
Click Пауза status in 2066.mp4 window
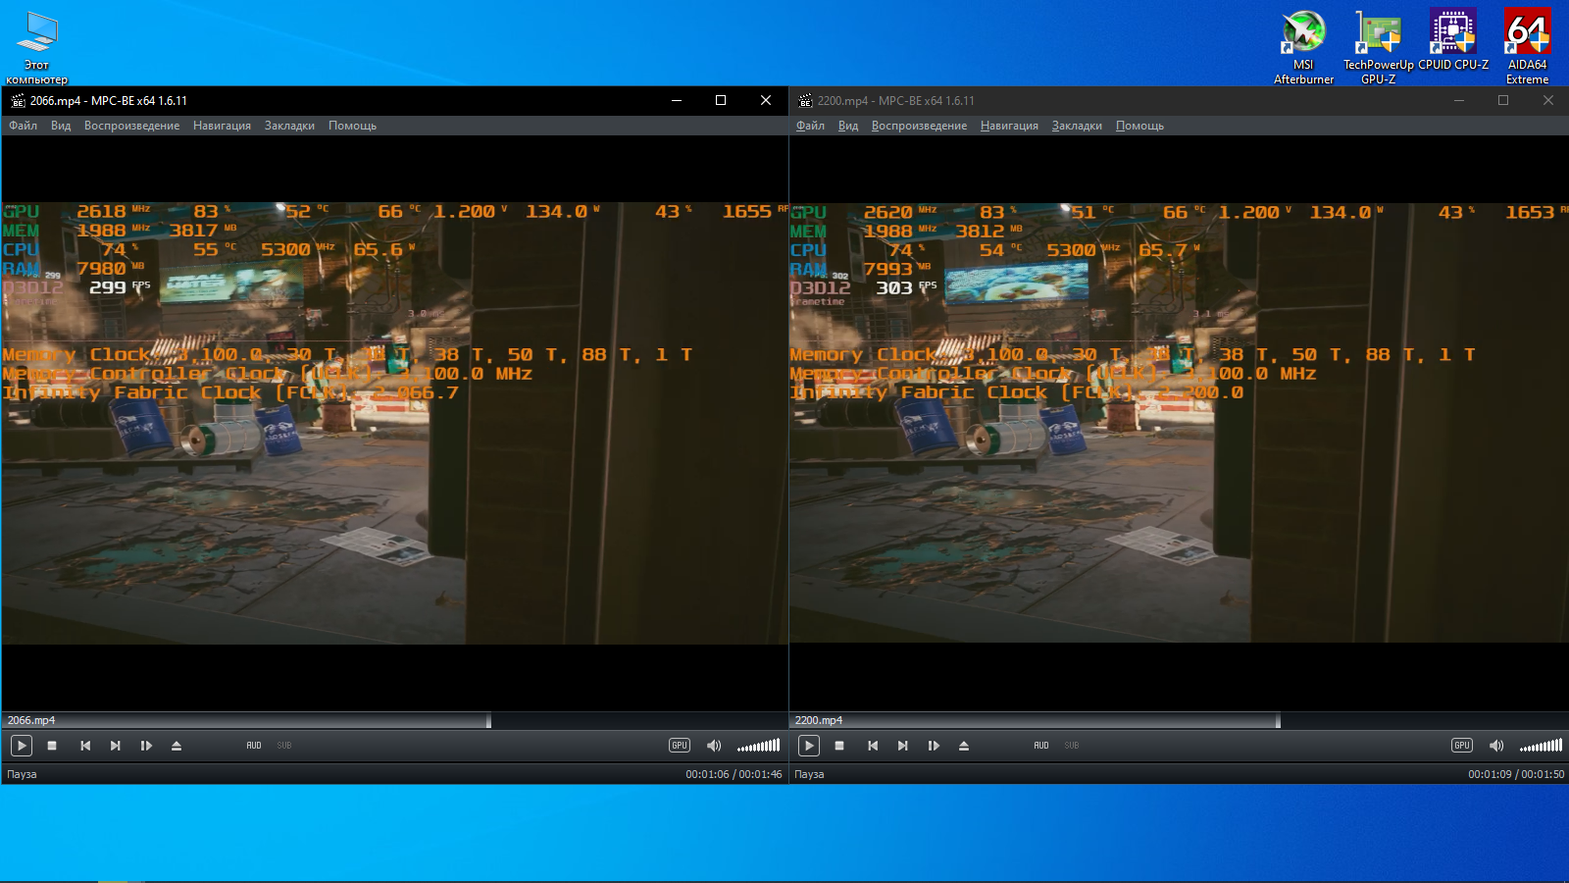click(x=22, y=774)
